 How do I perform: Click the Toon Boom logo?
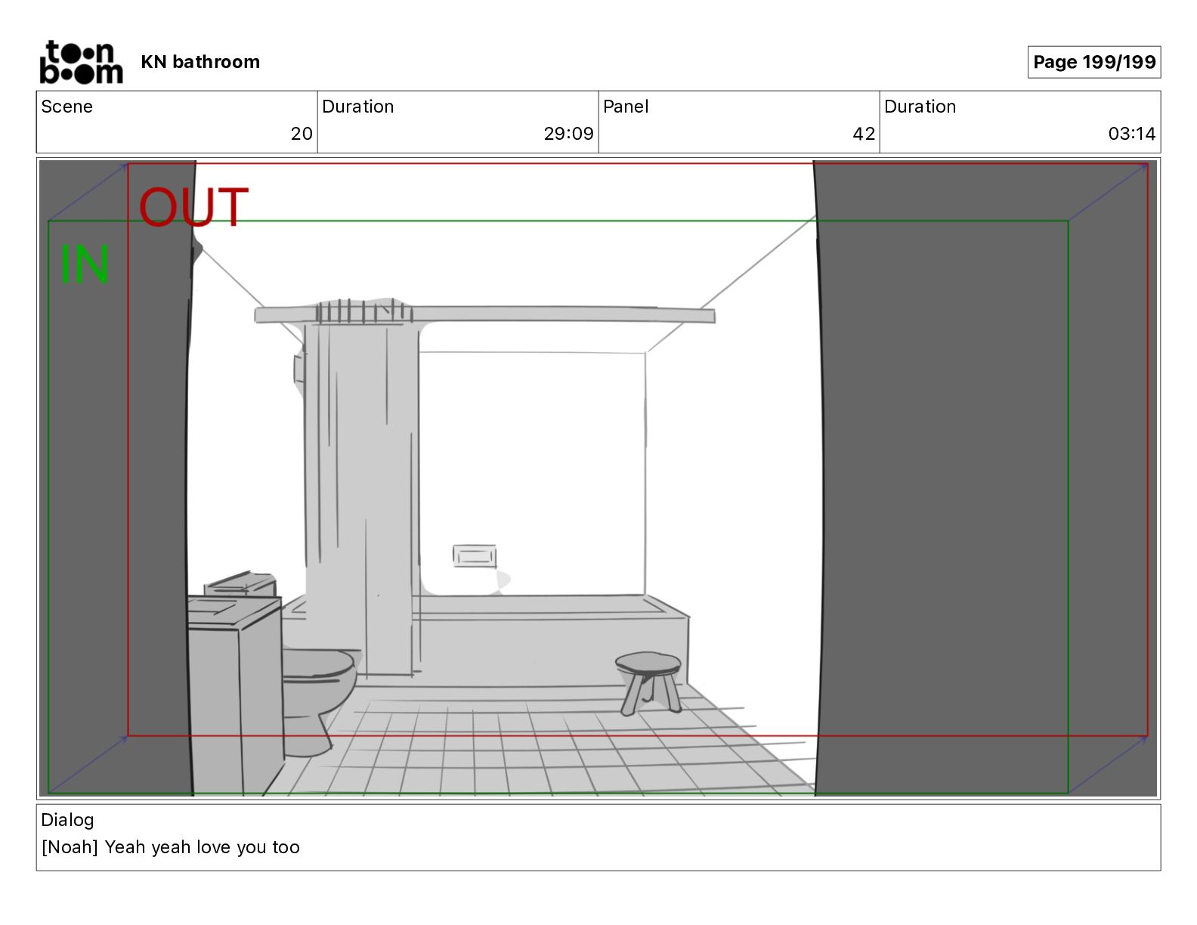81,62
